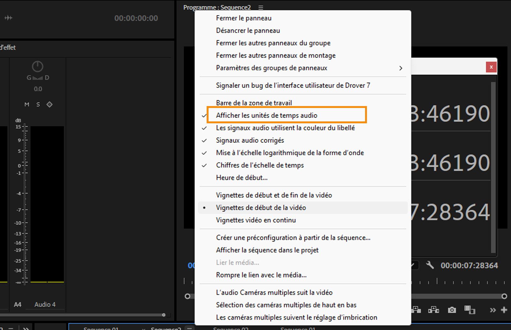Click the timecode 00:00:07:28364 field

pos(469,265)
